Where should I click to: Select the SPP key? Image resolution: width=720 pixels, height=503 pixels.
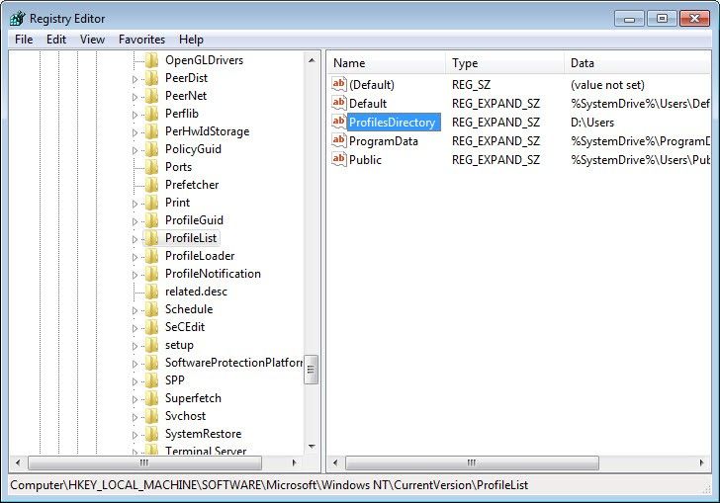click(174, 380)
